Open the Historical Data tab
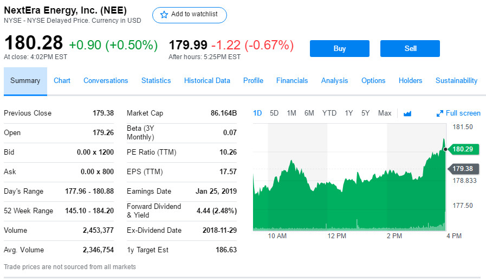This screenshot has width=486, height=280. [207, 81]
